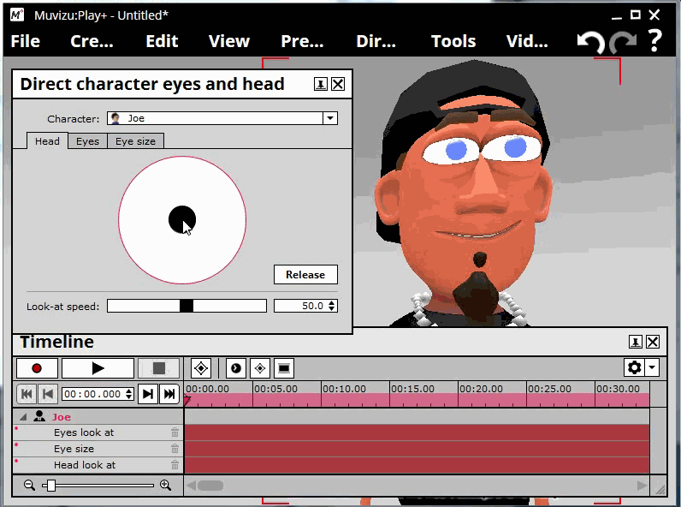Open Help with the question mark
The image size is (681, 507).
click(654, 41)
